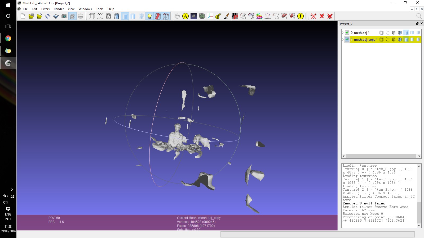This screenshot has height=238, width=424.
Task: Enable texture render mode in toolbar
Action: pos(141,16)
